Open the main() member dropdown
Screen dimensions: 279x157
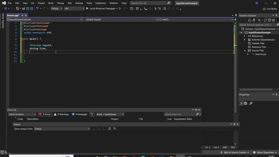tap(196, 19)
